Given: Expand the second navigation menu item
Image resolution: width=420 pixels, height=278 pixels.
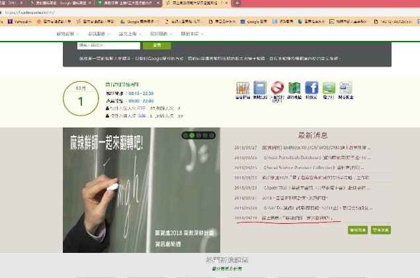Looking at the screenshot, I should pyautogui.click(x=99, y=34).
